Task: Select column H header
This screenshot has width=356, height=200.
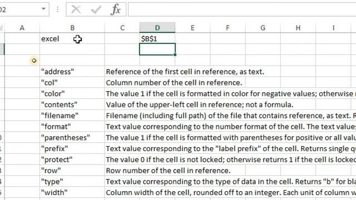Action: click(298, 28)
